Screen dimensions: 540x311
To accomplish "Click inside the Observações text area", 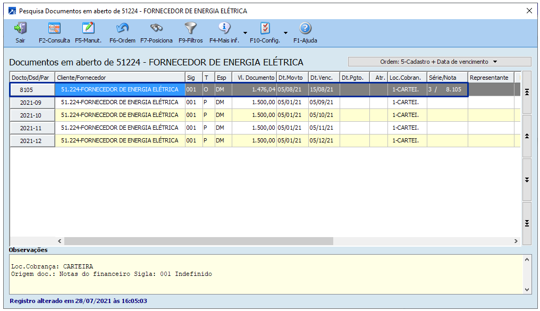I will 266,274.
